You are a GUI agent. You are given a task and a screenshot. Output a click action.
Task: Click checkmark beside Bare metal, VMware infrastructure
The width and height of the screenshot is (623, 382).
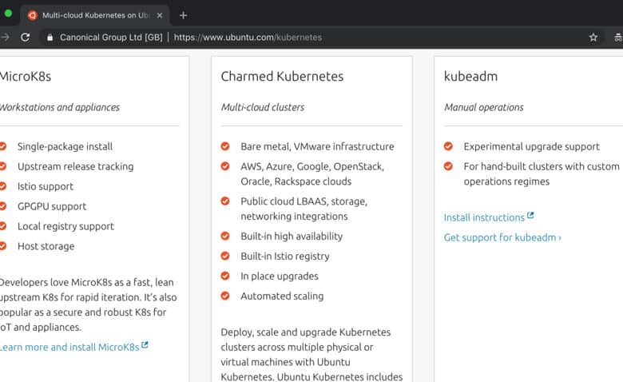tap(225, 146)
